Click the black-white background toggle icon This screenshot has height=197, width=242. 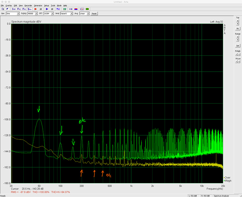click(7, 9)
